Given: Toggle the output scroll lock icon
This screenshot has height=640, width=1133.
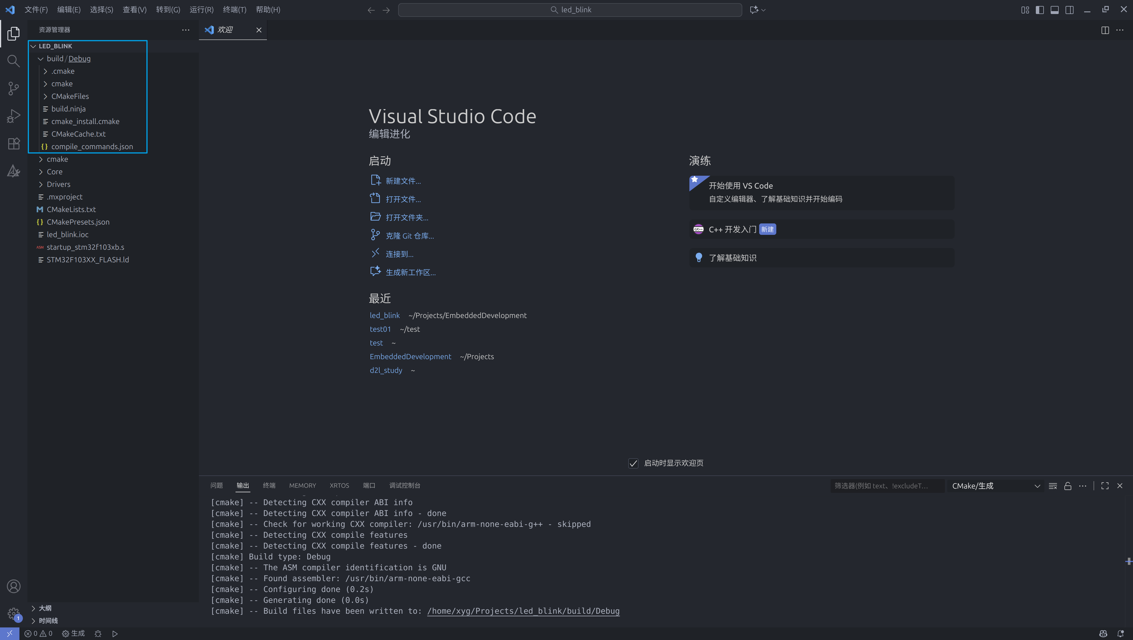Looking at the screenshot, I should [1068, 486].
